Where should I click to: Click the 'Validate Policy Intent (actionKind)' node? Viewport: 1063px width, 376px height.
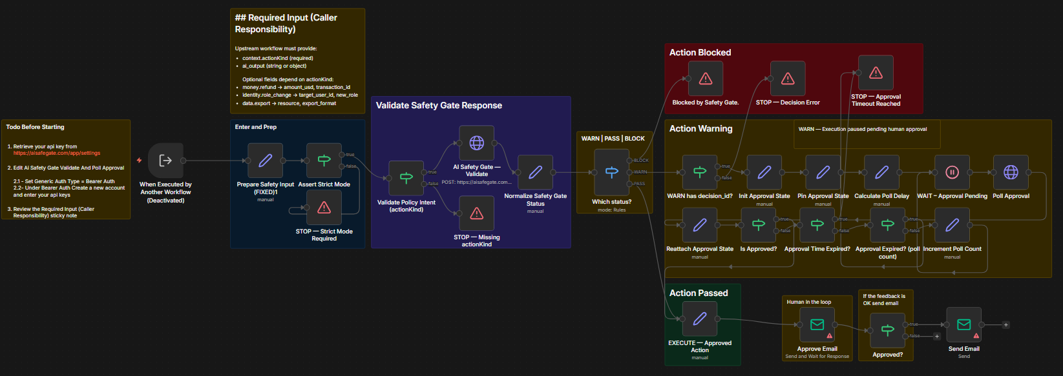(x=406, y=178)
